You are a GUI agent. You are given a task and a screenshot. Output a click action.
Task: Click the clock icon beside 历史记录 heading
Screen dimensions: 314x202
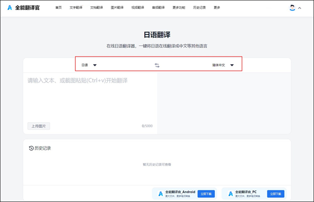point(31,148)
